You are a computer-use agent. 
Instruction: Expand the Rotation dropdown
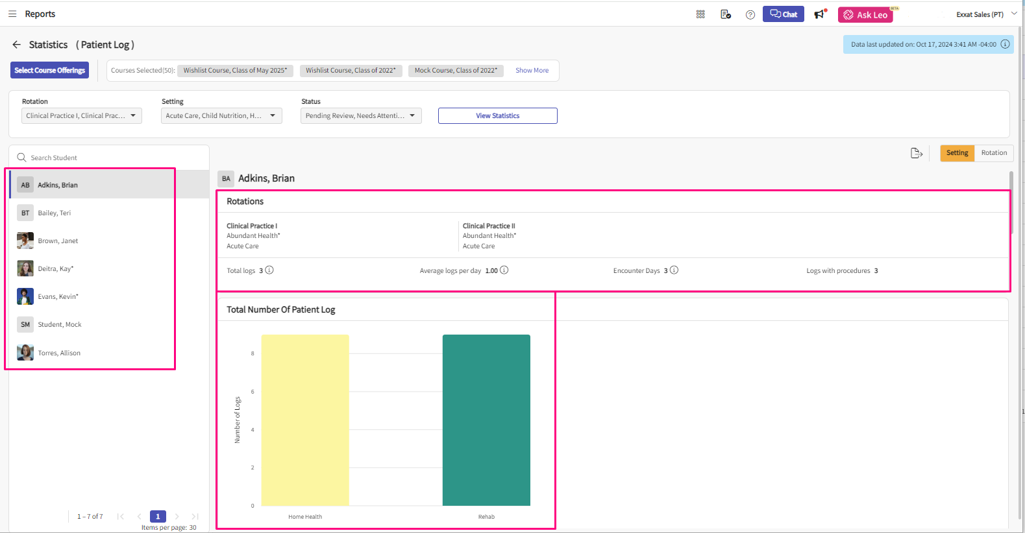point(82,115)
